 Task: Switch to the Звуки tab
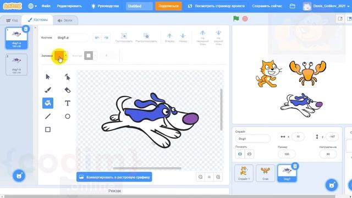(65, 20)
